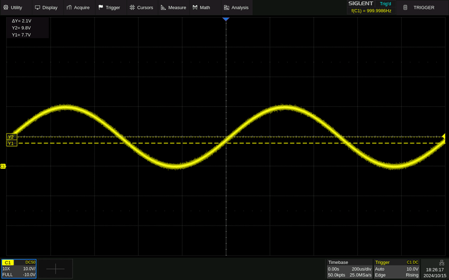Click the network status icon
This screenshot has width=449, height=280.
coord(442,263)
